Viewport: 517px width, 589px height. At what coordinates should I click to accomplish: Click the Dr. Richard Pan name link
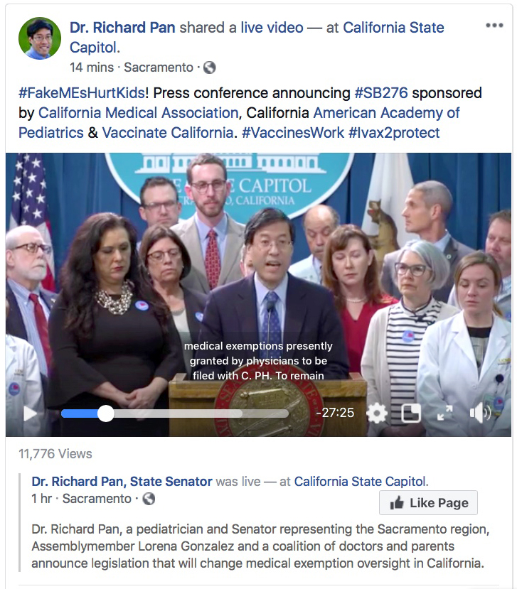122,28
